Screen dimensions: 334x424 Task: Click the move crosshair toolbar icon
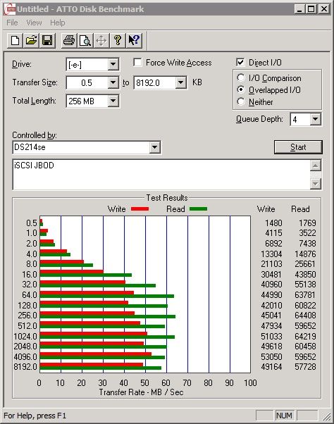point(101,41)
